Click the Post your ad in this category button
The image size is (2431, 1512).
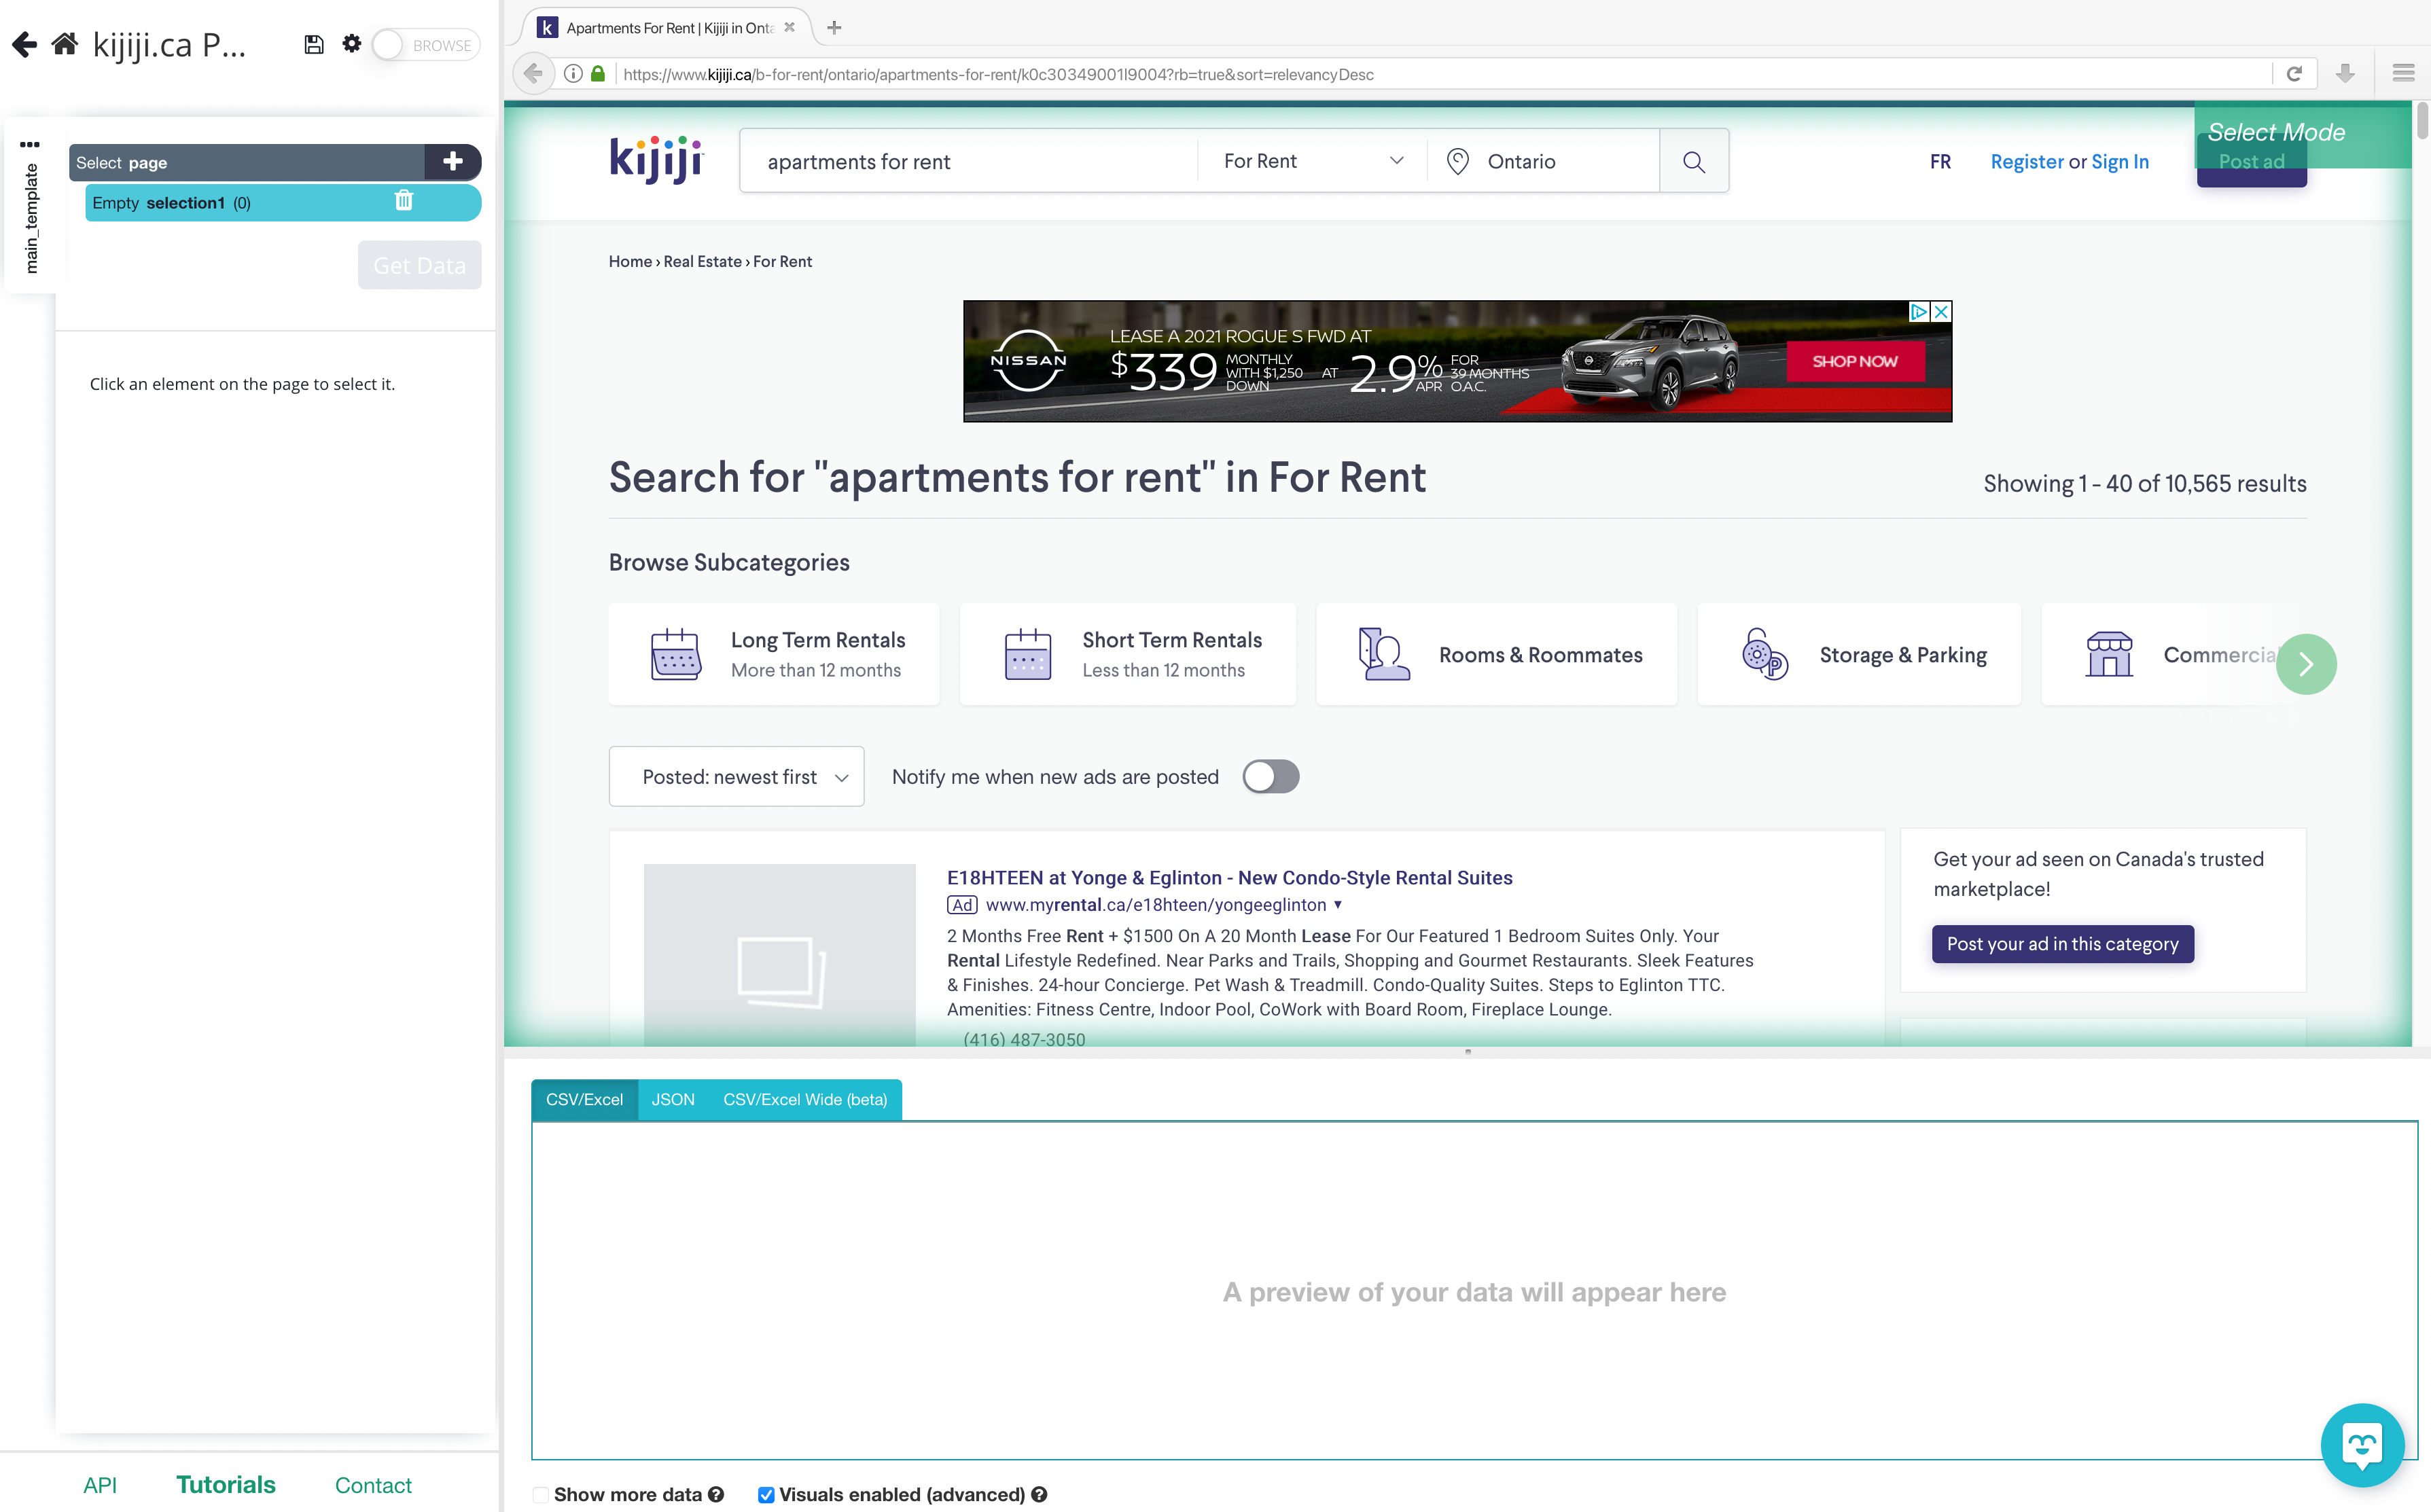2063,942
